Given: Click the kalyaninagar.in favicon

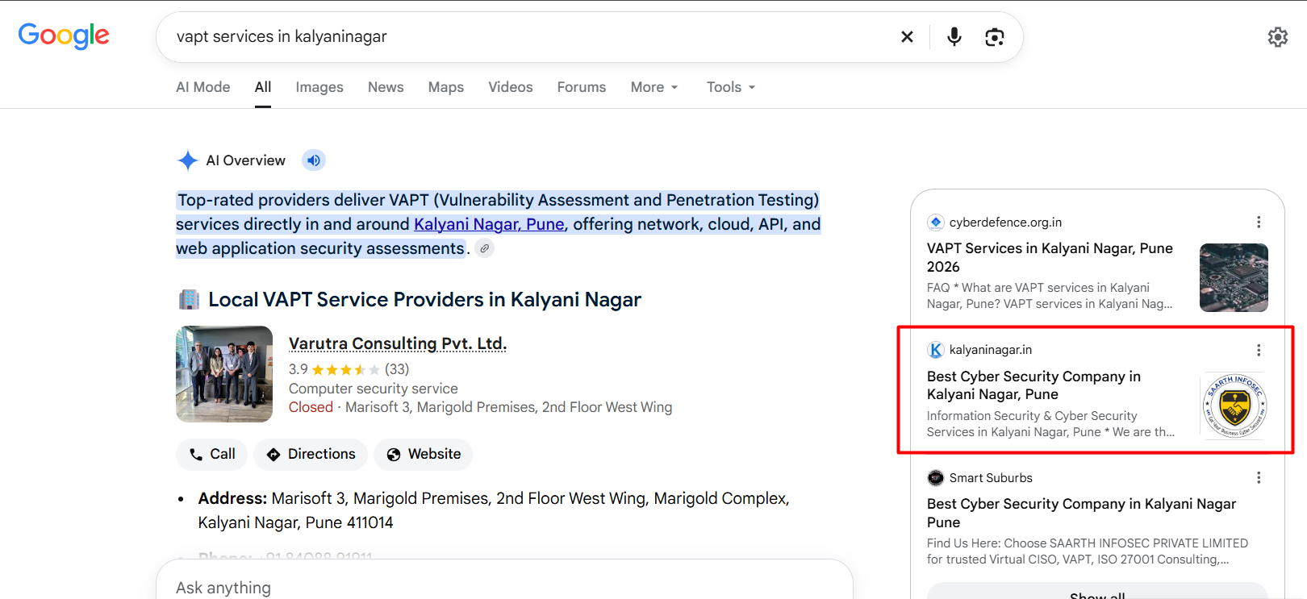Looking at the screenshot, I should click(936, 350).
